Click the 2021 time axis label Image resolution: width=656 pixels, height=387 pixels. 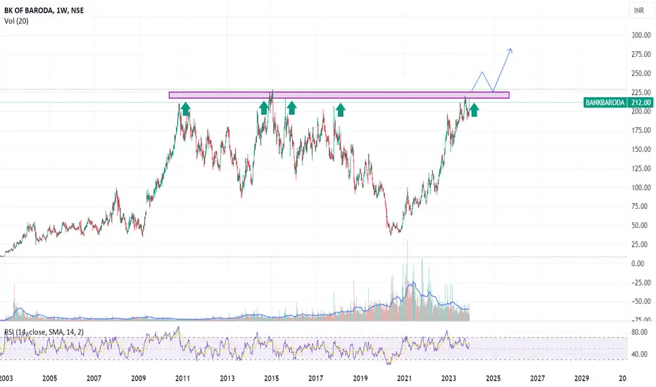pos(405,379)
